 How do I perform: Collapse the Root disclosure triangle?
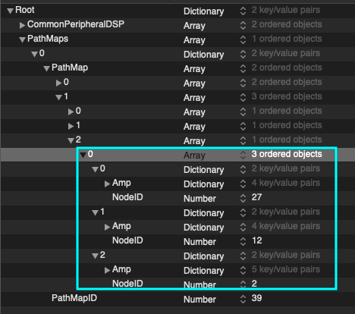pos(10,11)
